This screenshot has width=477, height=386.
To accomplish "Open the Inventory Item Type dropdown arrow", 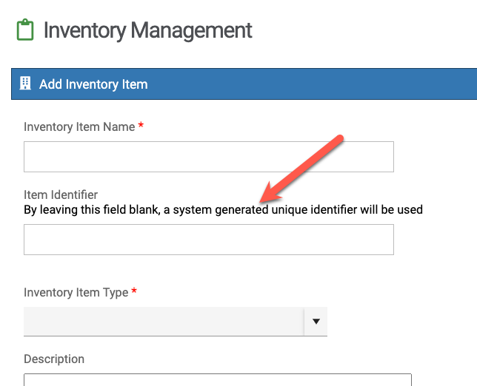I will pyautogui.click(x=316, y=322).
